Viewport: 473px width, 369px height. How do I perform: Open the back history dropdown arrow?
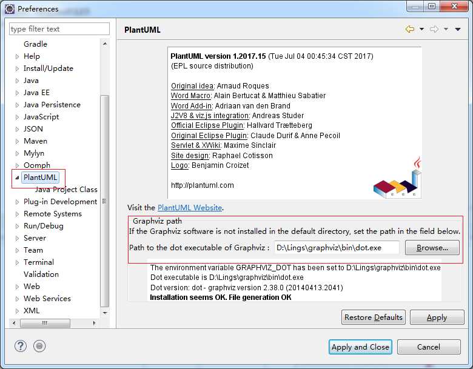(x=421, y=29)
